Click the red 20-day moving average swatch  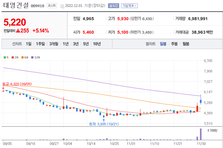[x=13, y=57]
